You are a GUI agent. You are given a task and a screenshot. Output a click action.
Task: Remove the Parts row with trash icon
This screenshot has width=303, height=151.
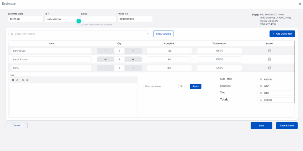point(269,68)
